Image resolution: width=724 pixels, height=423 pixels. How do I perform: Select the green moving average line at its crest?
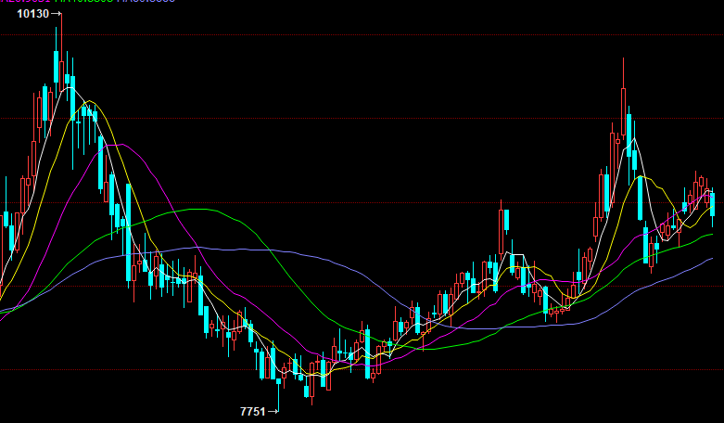199,210
